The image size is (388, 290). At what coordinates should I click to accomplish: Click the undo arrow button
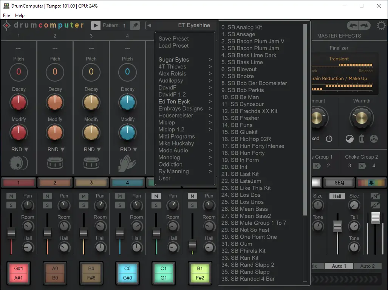(353, 25)
